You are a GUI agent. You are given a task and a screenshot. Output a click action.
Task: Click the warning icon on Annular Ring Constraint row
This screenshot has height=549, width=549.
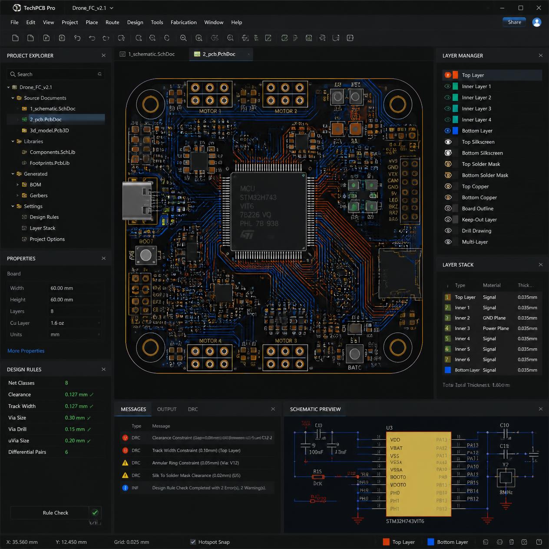pyautogui.click(x=125, y=463)
